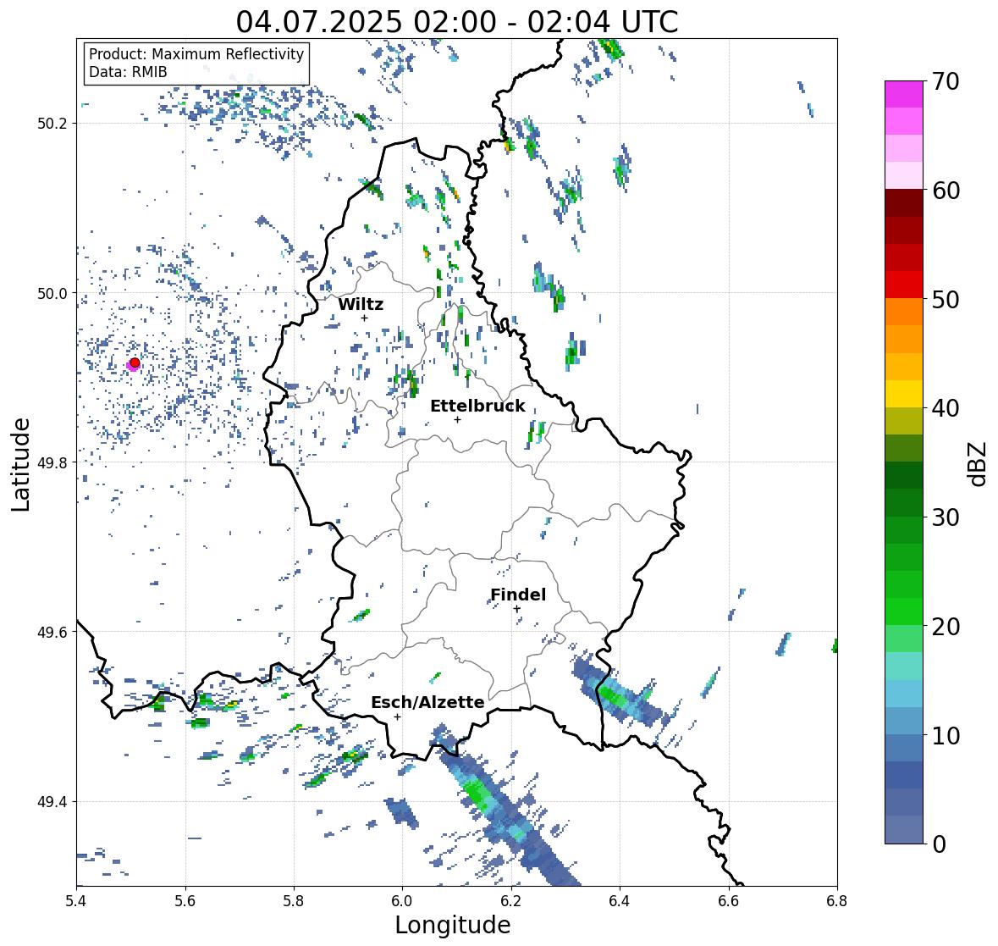
Task: Click the 5.6 longitude tick label
Action: pos(185,901)
